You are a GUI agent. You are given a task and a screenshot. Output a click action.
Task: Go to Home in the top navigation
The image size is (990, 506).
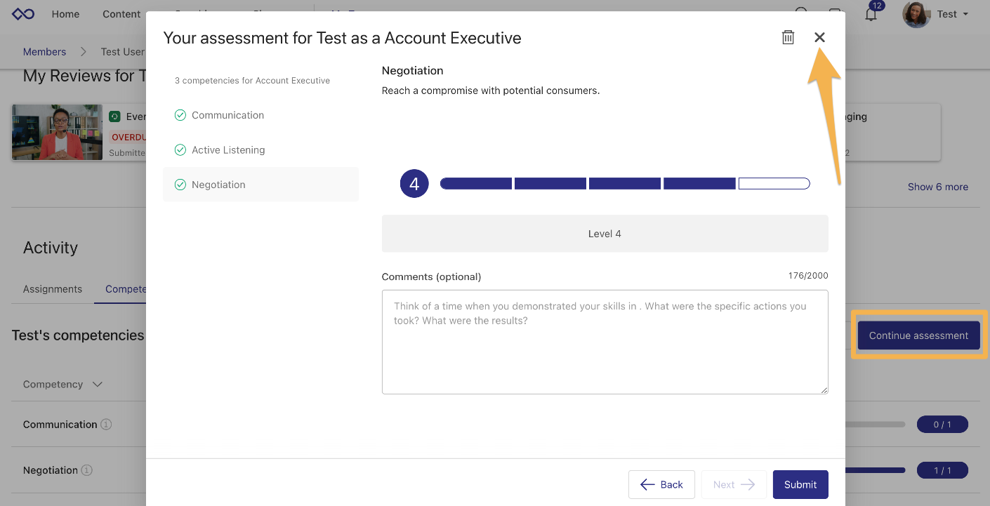pyautogui.click(x=65, y=13)
